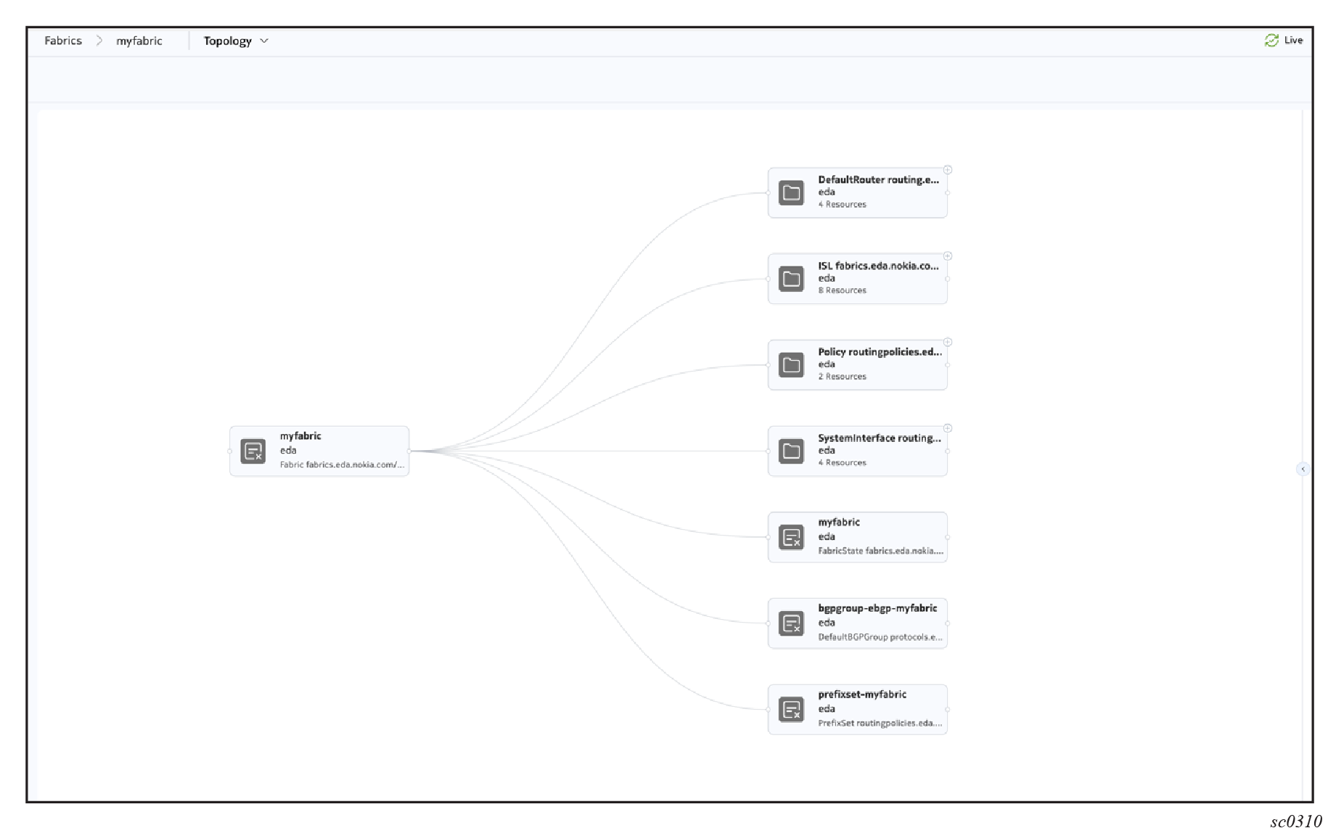
Task: Go to Fabrics breadcrumb
Action: (63, 41)
